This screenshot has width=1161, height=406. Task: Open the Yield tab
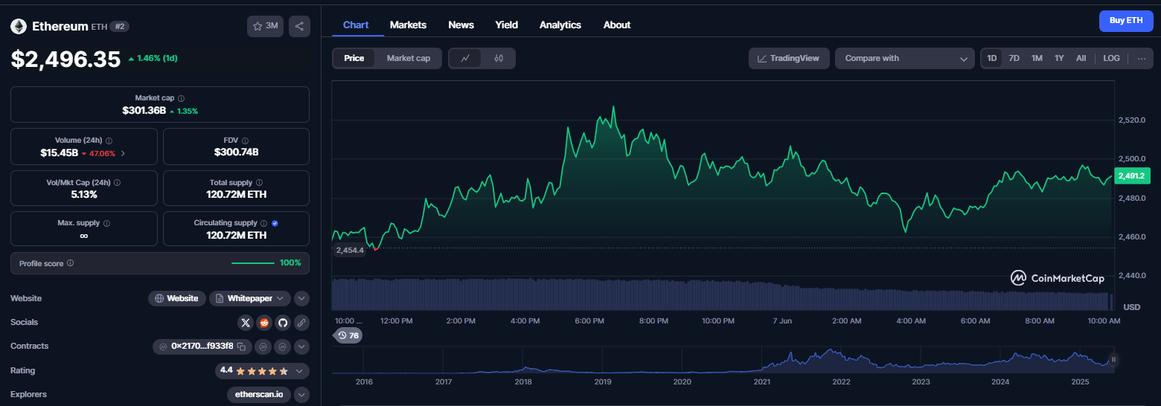507,25
